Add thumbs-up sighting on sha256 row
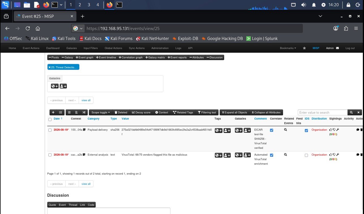The image size is (364, 214). click(331, 130)
